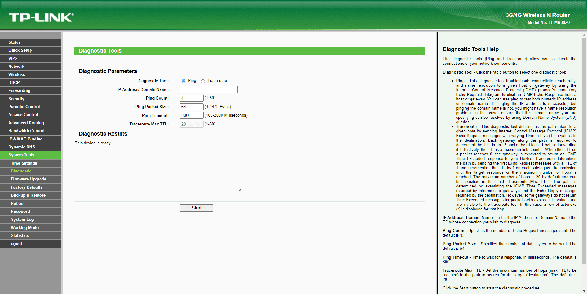This screenshot has height=294, width=587.
Task: Open the Security menu
Action: (x=31, y=99)
